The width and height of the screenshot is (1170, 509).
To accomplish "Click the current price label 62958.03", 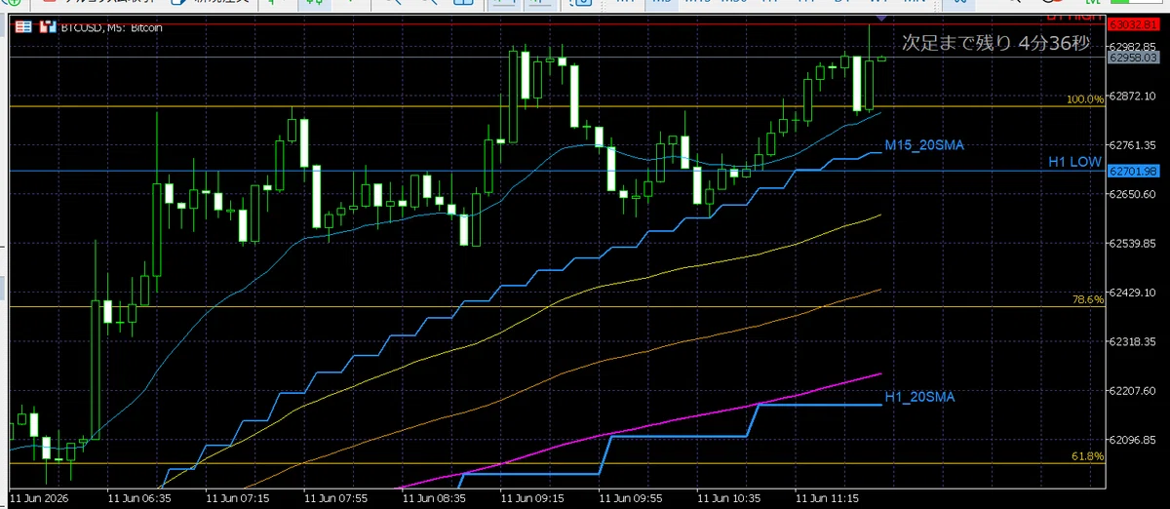I will click(1133, 58).
